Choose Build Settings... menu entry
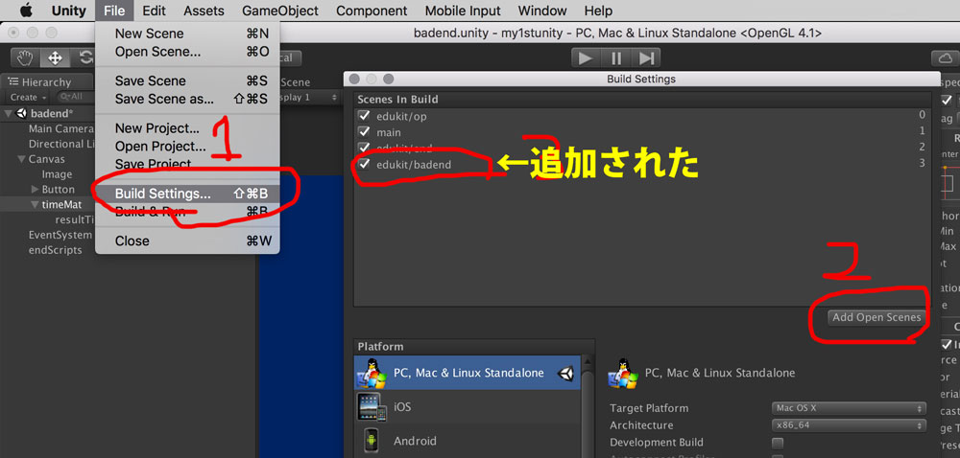Image resolution: width=960 pixels, height=458 pixels. pos(187,194)
